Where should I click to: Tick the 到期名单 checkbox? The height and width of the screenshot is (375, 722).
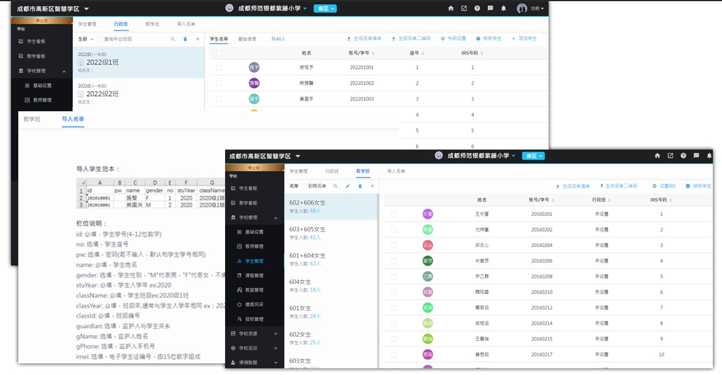[304, 186]
